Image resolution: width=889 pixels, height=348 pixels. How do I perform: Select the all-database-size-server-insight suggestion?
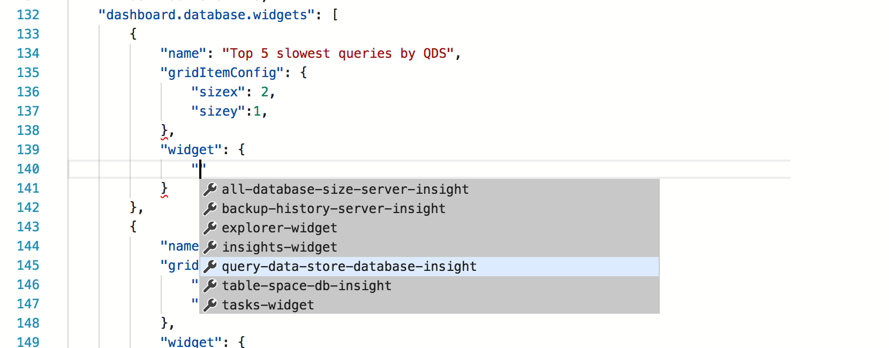pyautogui.click(x=346, y=189)
